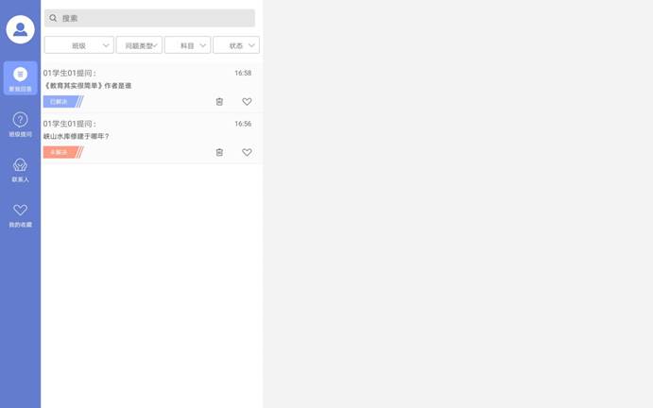Image resolution: width=653 pixels, height=408 pixels.
Task: Open the user profile avatar
Action: click(20, 29)
